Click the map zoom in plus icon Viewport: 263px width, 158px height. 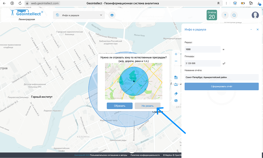[x=176, y=54]
